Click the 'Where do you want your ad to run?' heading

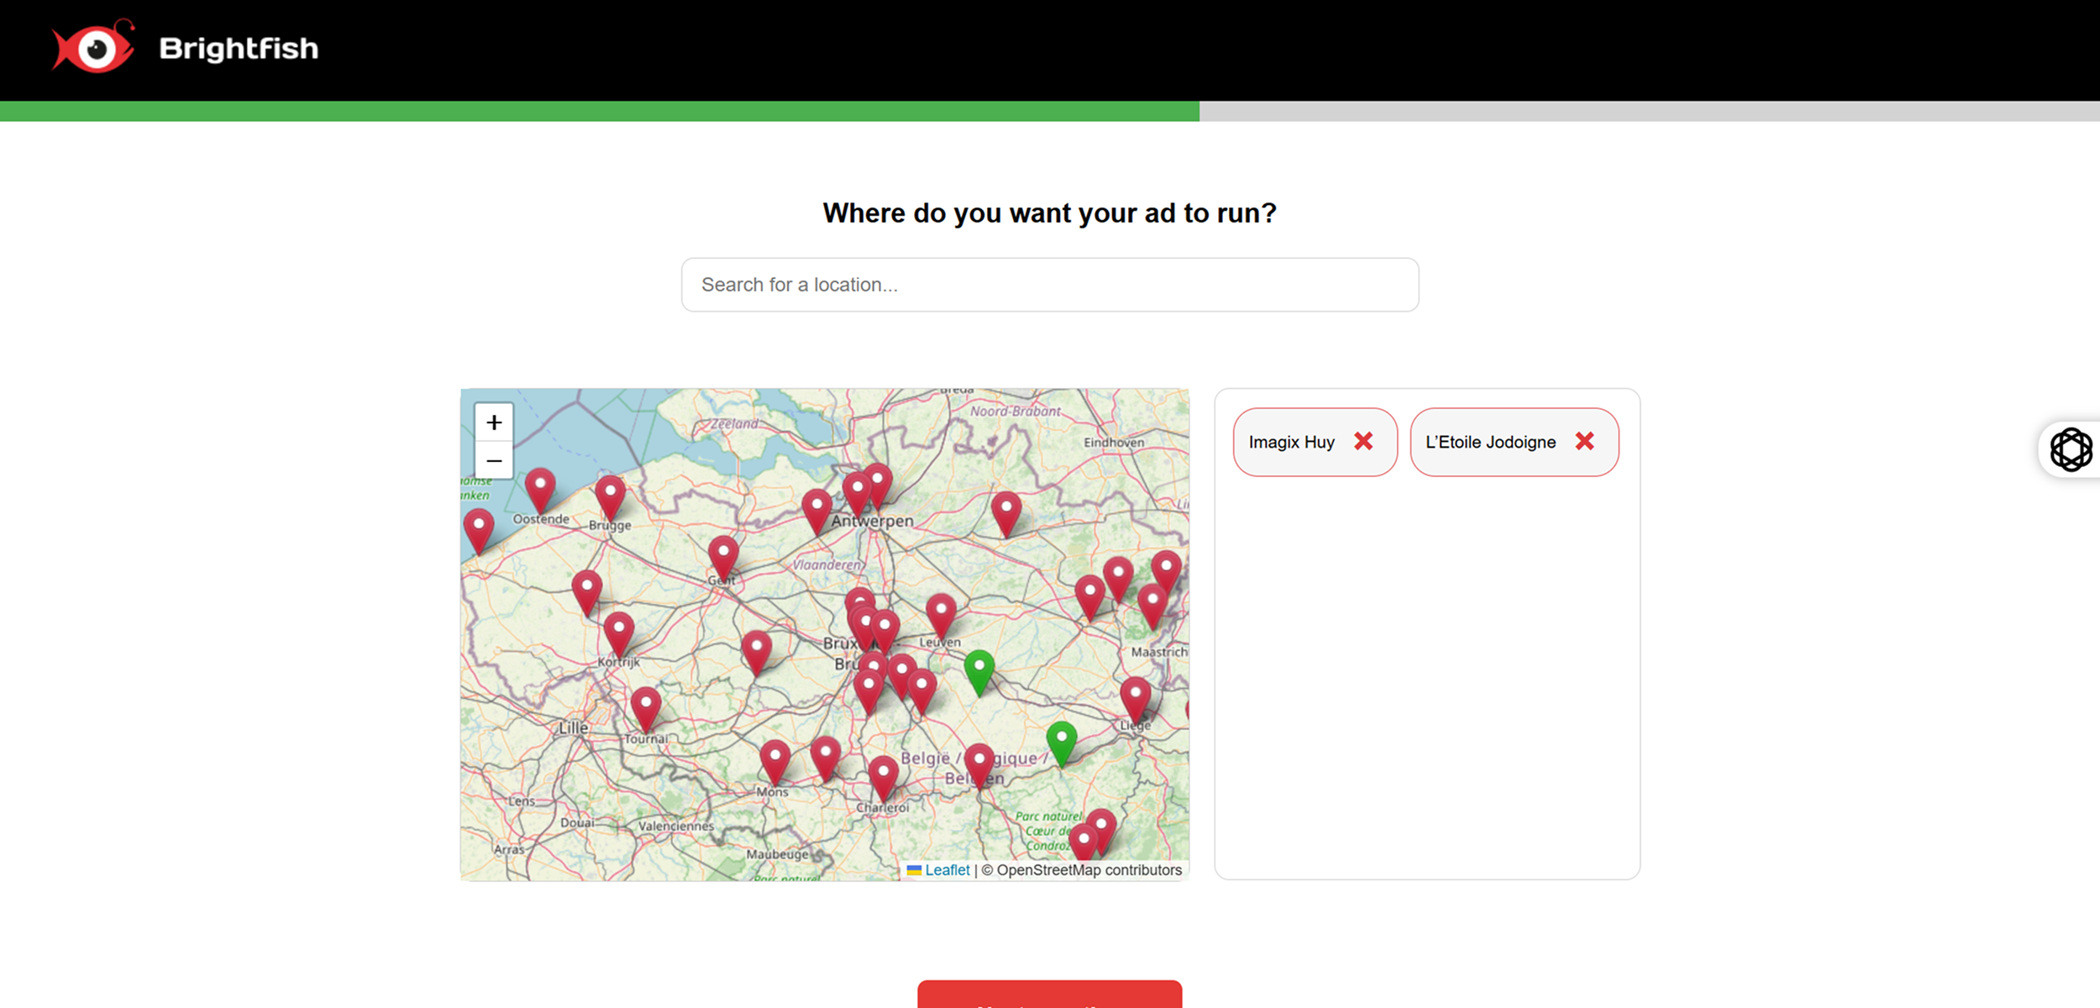[x=1050, y=213]
